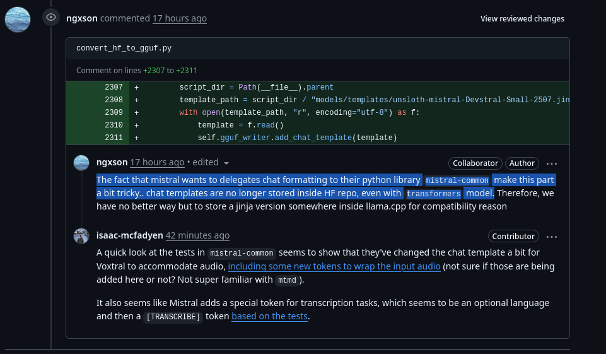Click the highlighted transformers code label
The height and width of the screenshot is (354, 606).
tap(434, 194)
